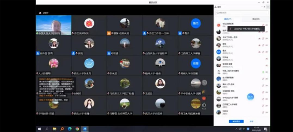Open Windows taskbar search
The image size is (293, 132).
[47, 129]
